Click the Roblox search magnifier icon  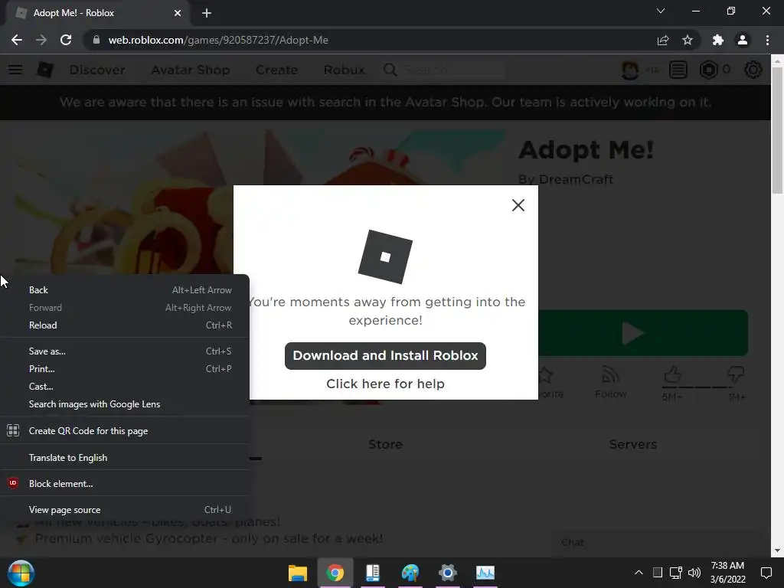pos(390,70)
